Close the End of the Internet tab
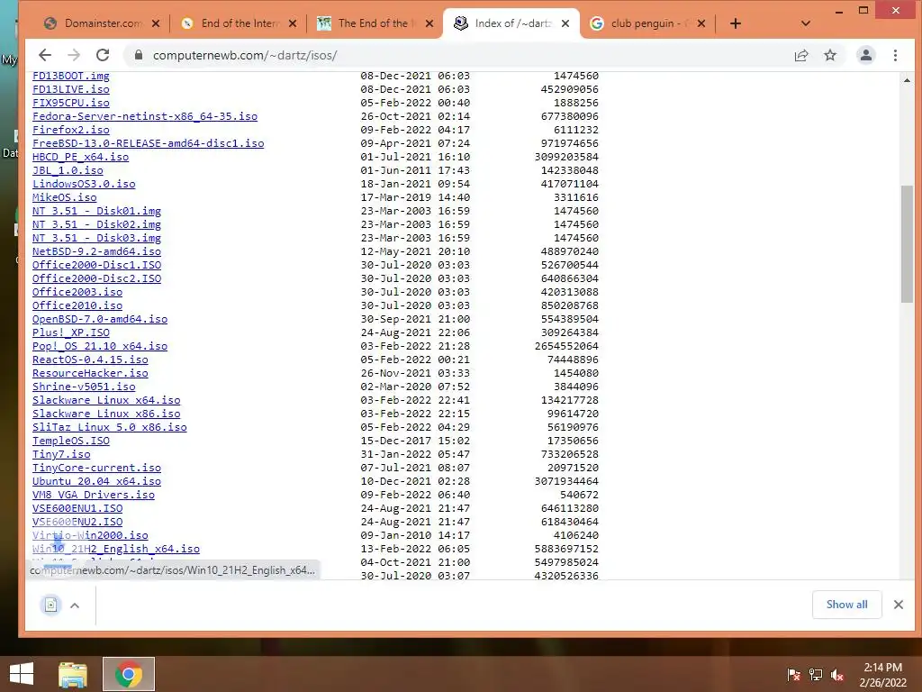 pyautogui.click(x=293, y=23)
